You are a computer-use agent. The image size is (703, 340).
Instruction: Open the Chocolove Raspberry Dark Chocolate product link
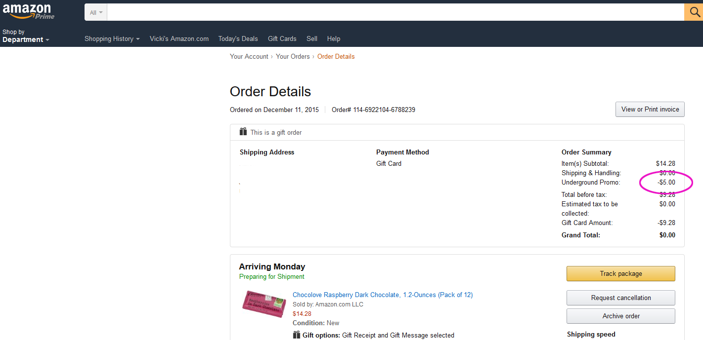coord(382,295)
